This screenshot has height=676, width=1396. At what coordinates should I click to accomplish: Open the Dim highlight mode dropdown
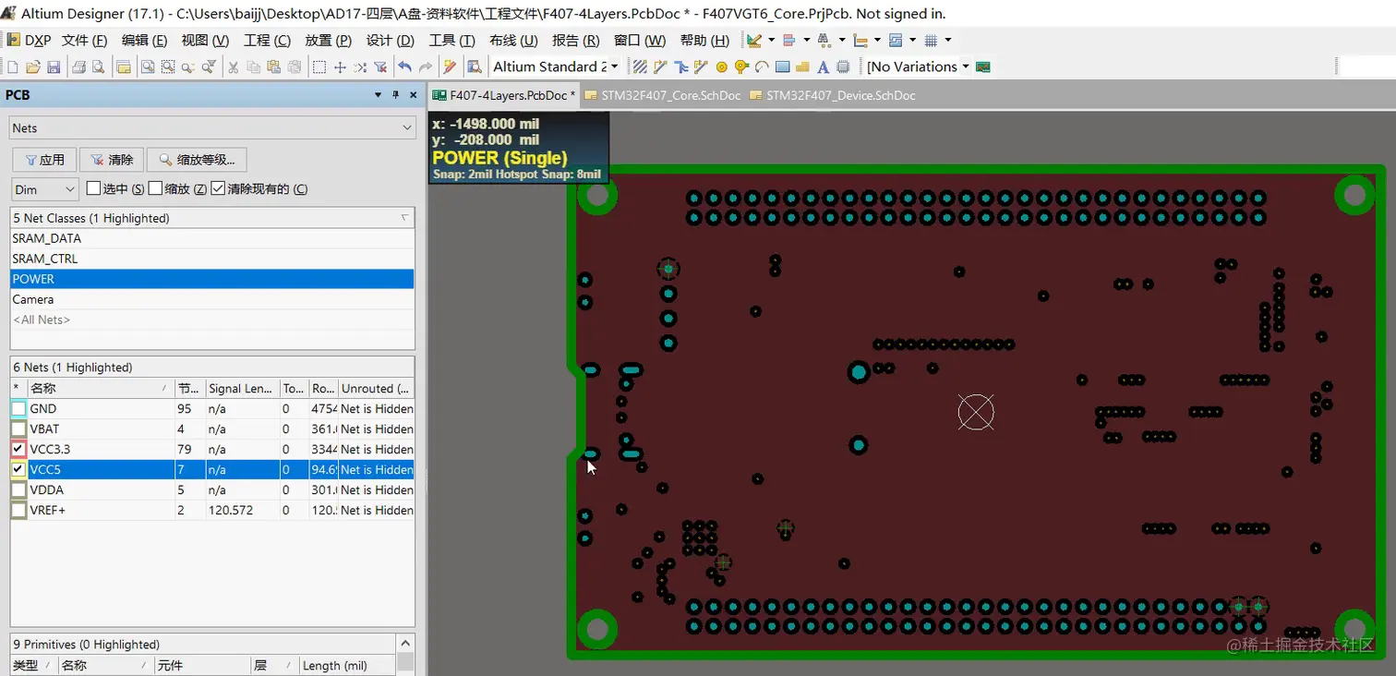click(45, 189)
